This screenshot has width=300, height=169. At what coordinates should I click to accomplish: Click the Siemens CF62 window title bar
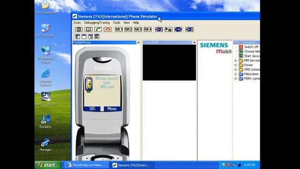click(165, 16)
